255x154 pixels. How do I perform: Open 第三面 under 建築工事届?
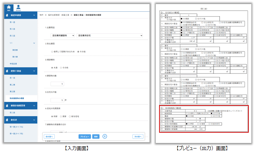[12, 92]
